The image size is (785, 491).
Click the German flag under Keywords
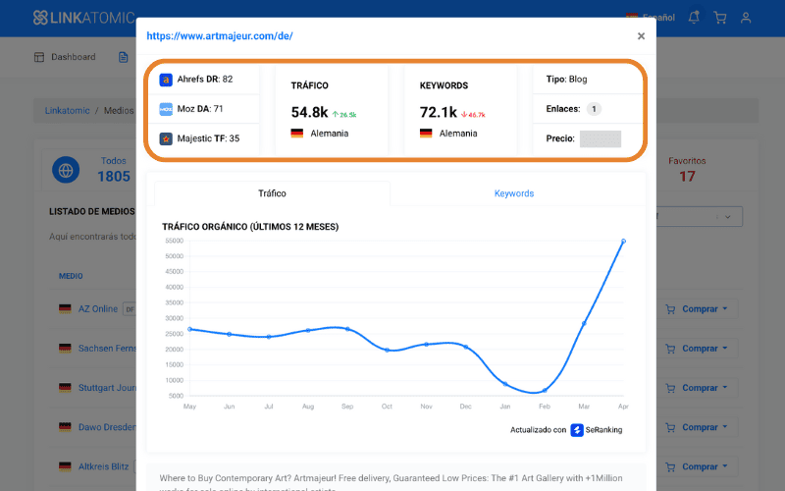426,134
